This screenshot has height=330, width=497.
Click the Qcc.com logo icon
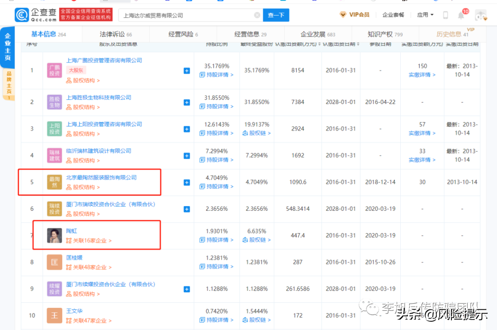pyautogui.click(x=22, y=15)
